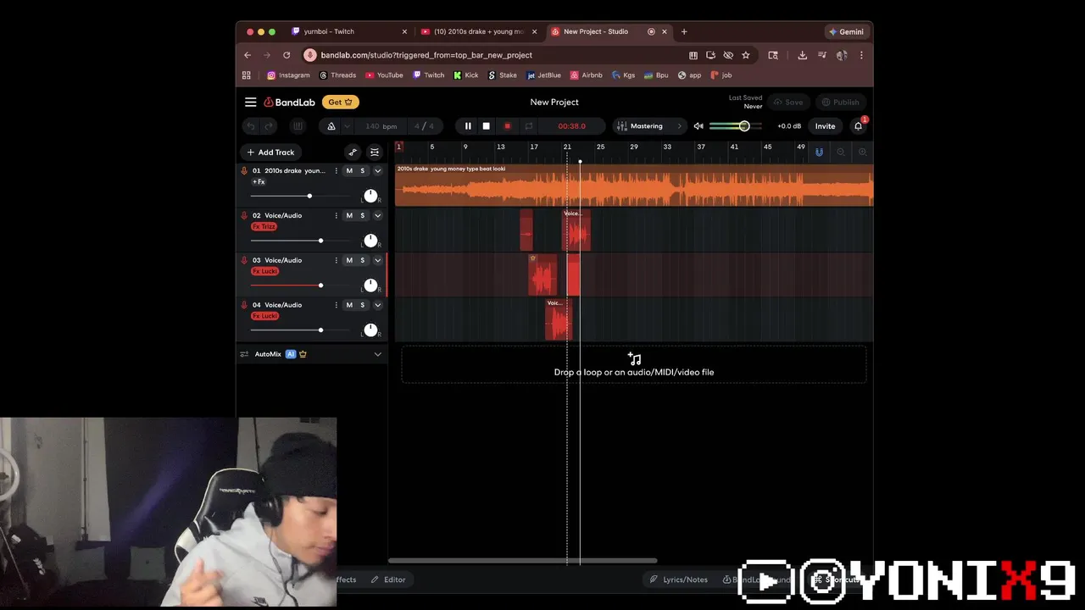This screenshot has width=1085, height=610.
Task: Open track 03 three-dot menu
Action: [x=337, y=261]
